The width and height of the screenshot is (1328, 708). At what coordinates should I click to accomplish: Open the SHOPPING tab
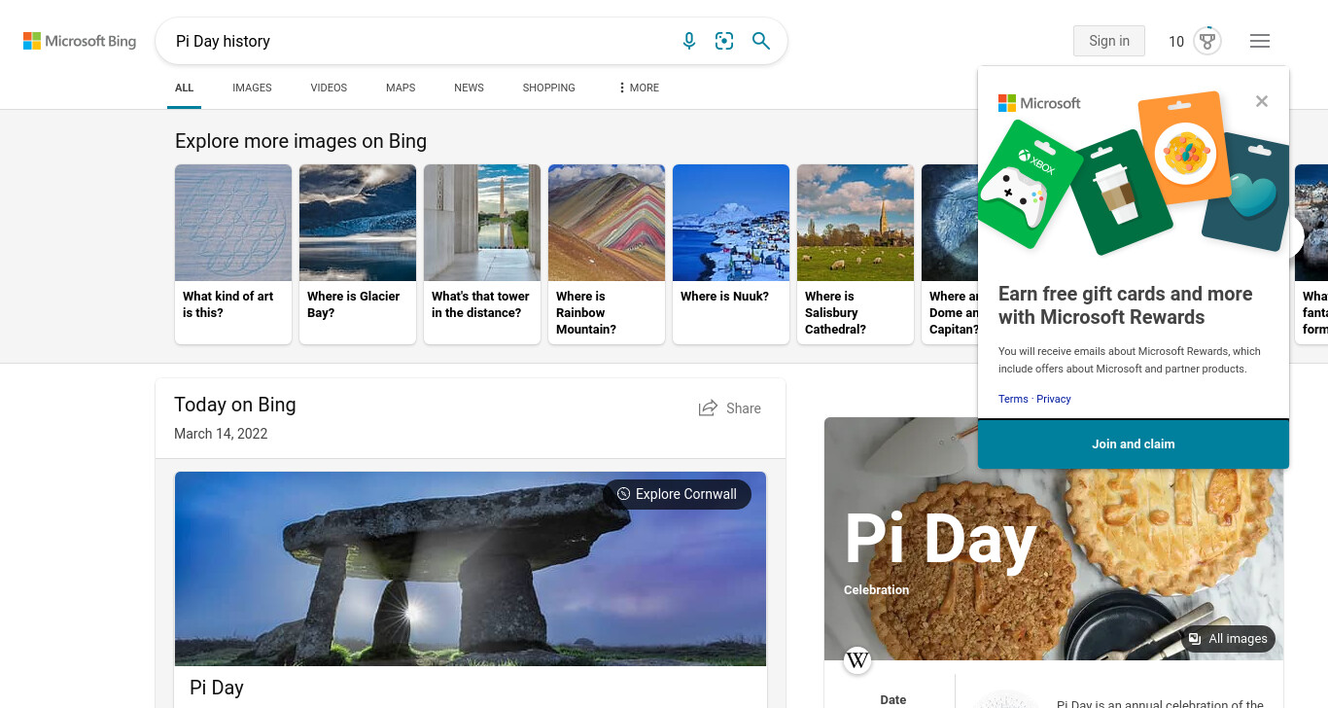549,88
